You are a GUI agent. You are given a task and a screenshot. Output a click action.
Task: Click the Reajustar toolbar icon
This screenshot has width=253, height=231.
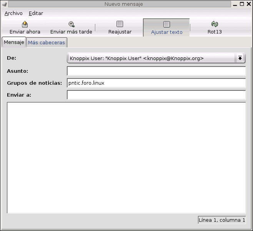pyautogui.click(x=120, y=24)
